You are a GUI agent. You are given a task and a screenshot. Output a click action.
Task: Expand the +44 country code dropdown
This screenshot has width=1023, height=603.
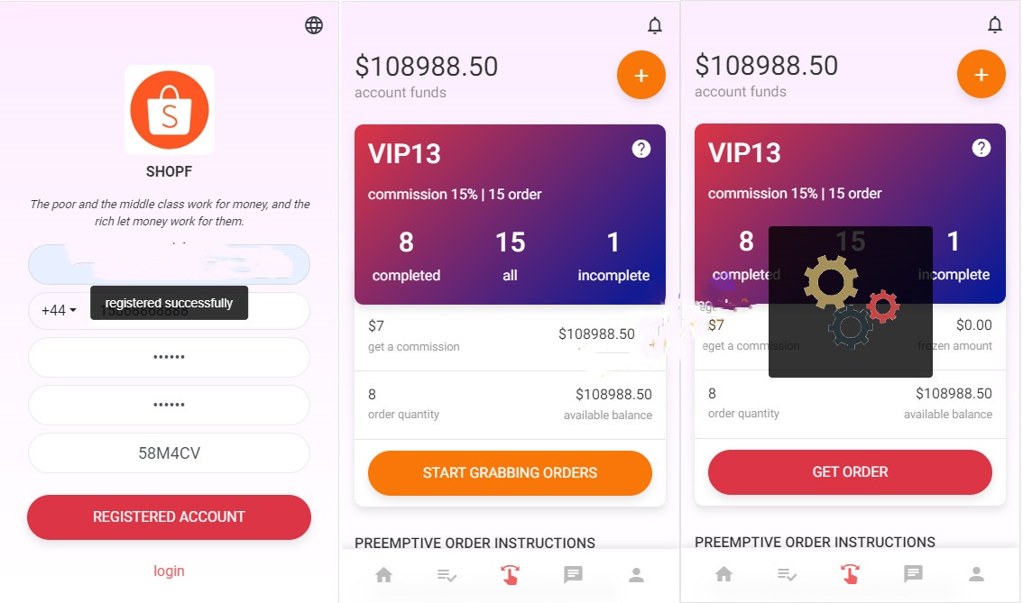[59, 310]
